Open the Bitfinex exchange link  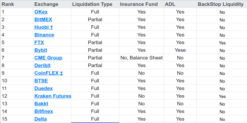[44, 111]
